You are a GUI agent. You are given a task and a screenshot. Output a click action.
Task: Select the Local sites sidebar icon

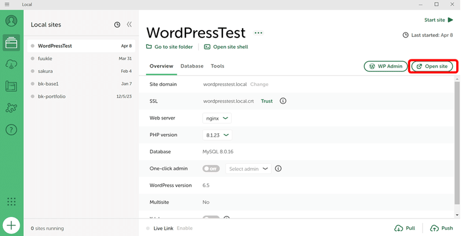pos(12,43)
